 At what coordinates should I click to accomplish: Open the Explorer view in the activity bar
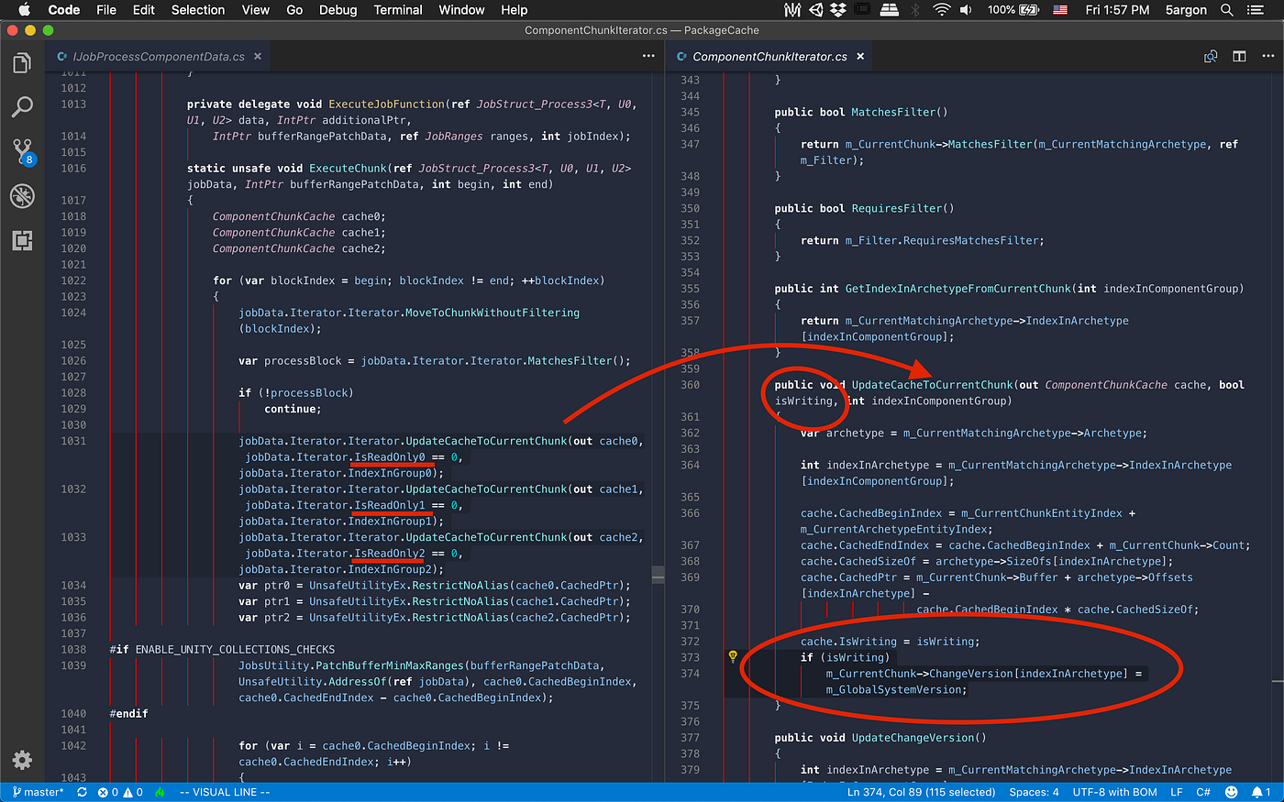pyautogui.click(x=22, y=62)
